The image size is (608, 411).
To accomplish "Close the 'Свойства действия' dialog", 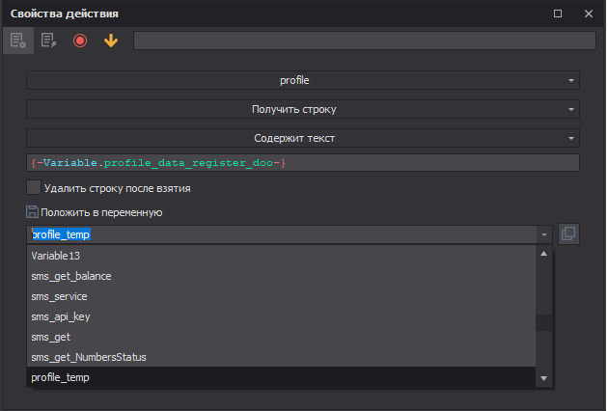I will (x=588, y=14).
